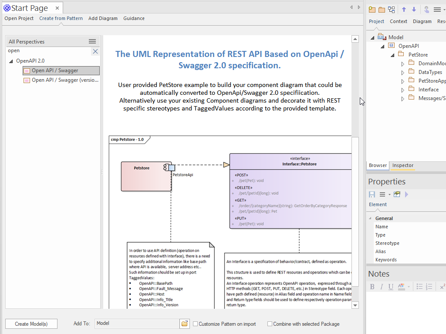Expand the DomainModel package
446x334 pixels.
[402, 64]
